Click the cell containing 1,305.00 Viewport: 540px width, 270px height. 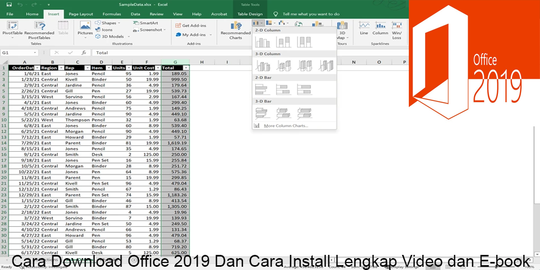(175, 206)
